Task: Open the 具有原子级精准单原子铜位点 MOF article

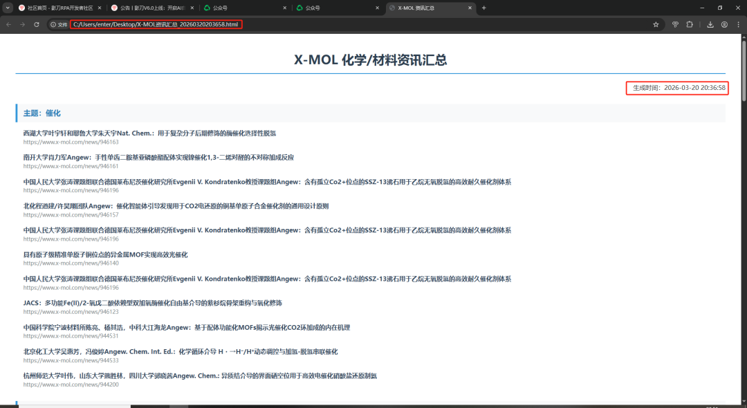Action: pos(105,254)
